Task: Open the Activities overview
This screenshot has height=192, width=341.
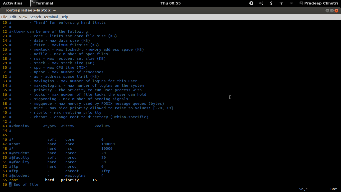Action: click(x=12, y=3)
